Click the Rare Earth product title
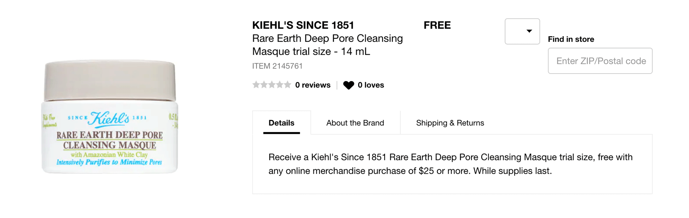The image size is (689, 218). pos(327,45)
